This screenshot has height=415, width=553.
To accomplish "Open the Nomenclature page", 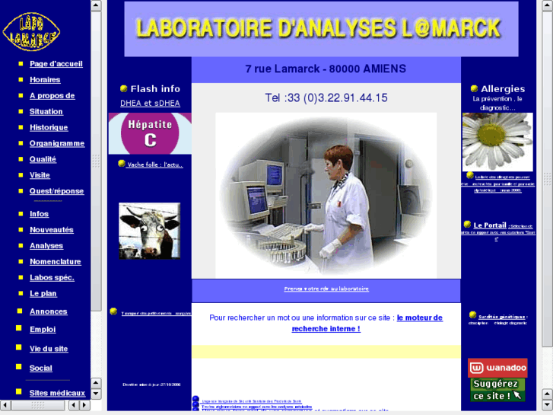I will (x=56, y=262).
